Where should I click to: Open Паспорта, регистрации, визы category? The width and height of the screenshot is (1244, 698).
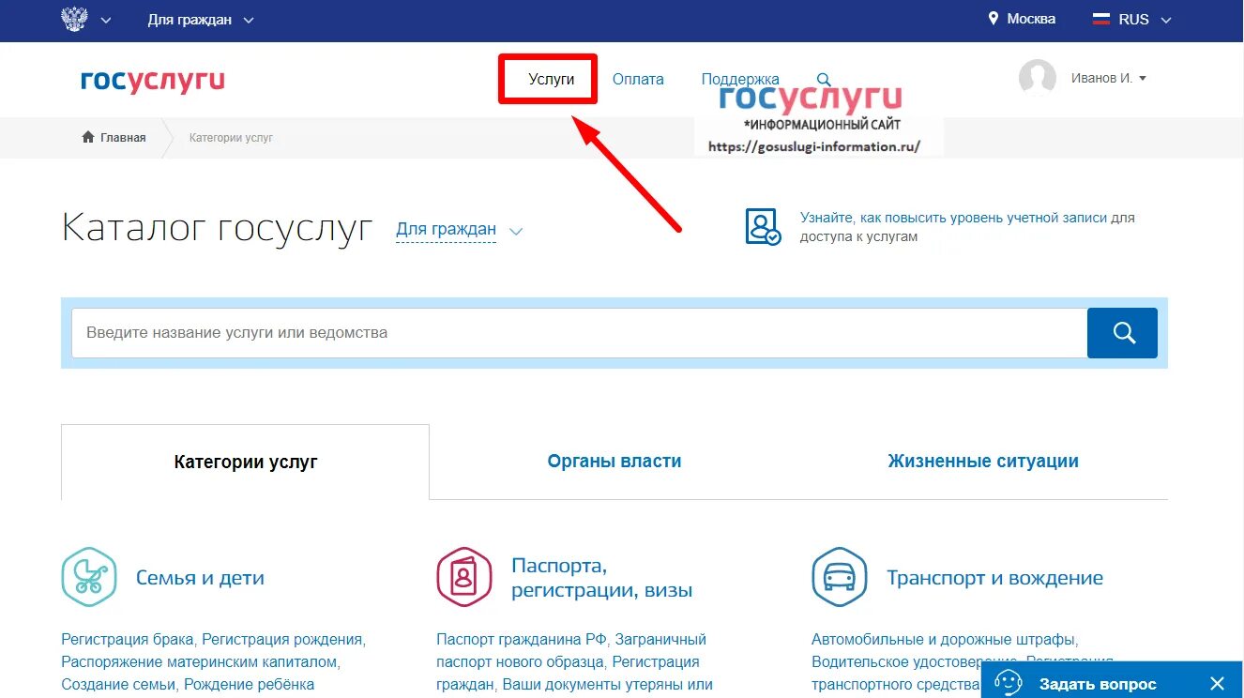(x=602, y=578)
